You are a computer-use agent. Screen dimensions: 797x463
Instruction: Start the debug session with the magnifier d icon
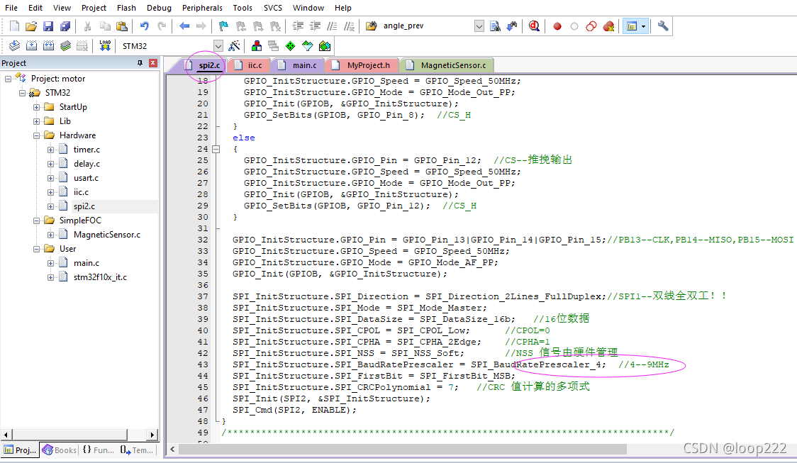534,26
